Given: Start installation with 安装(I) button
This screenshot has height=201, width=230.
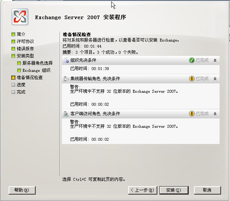Looking at the screenshot, I should point(174,190).
